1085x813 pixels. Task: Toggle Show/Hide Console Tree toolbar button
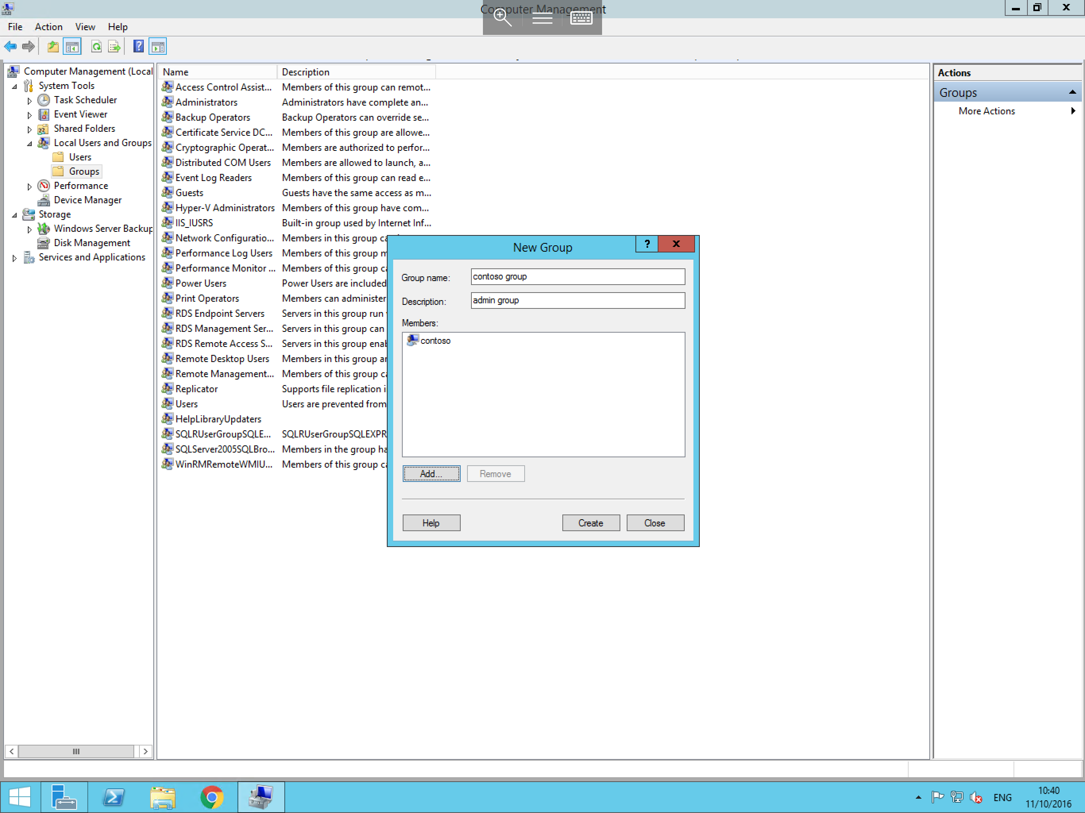72,46
